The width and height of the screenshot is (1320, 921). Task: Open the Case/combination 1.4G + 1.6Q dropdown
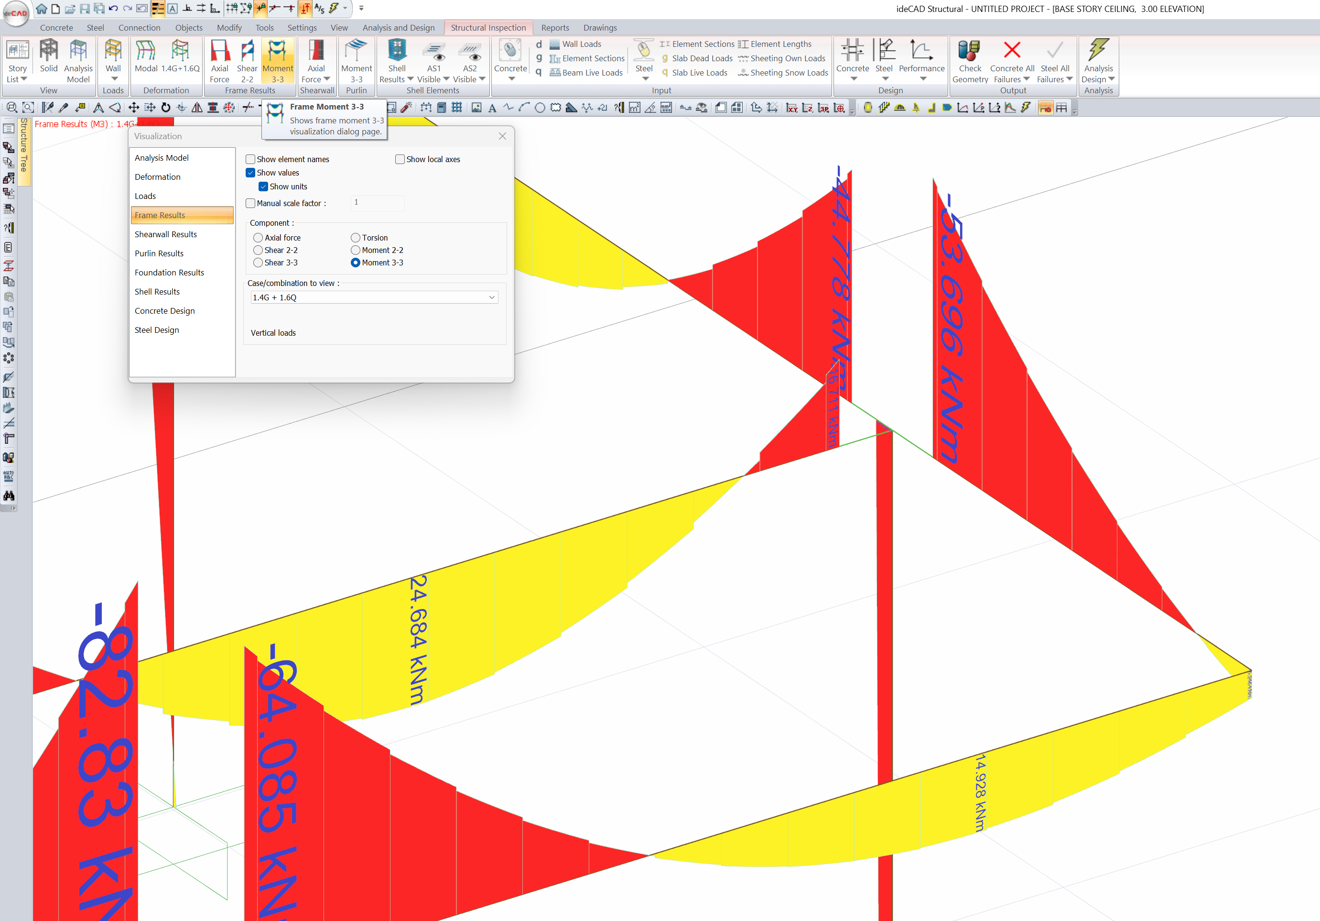[375, 297]
